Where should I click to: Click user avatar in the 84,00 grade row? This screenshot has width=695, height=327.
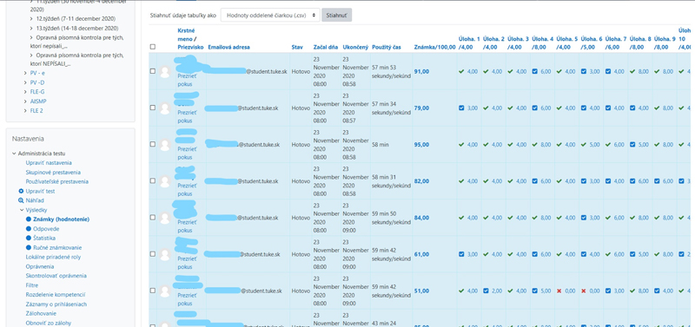[165, 218]
